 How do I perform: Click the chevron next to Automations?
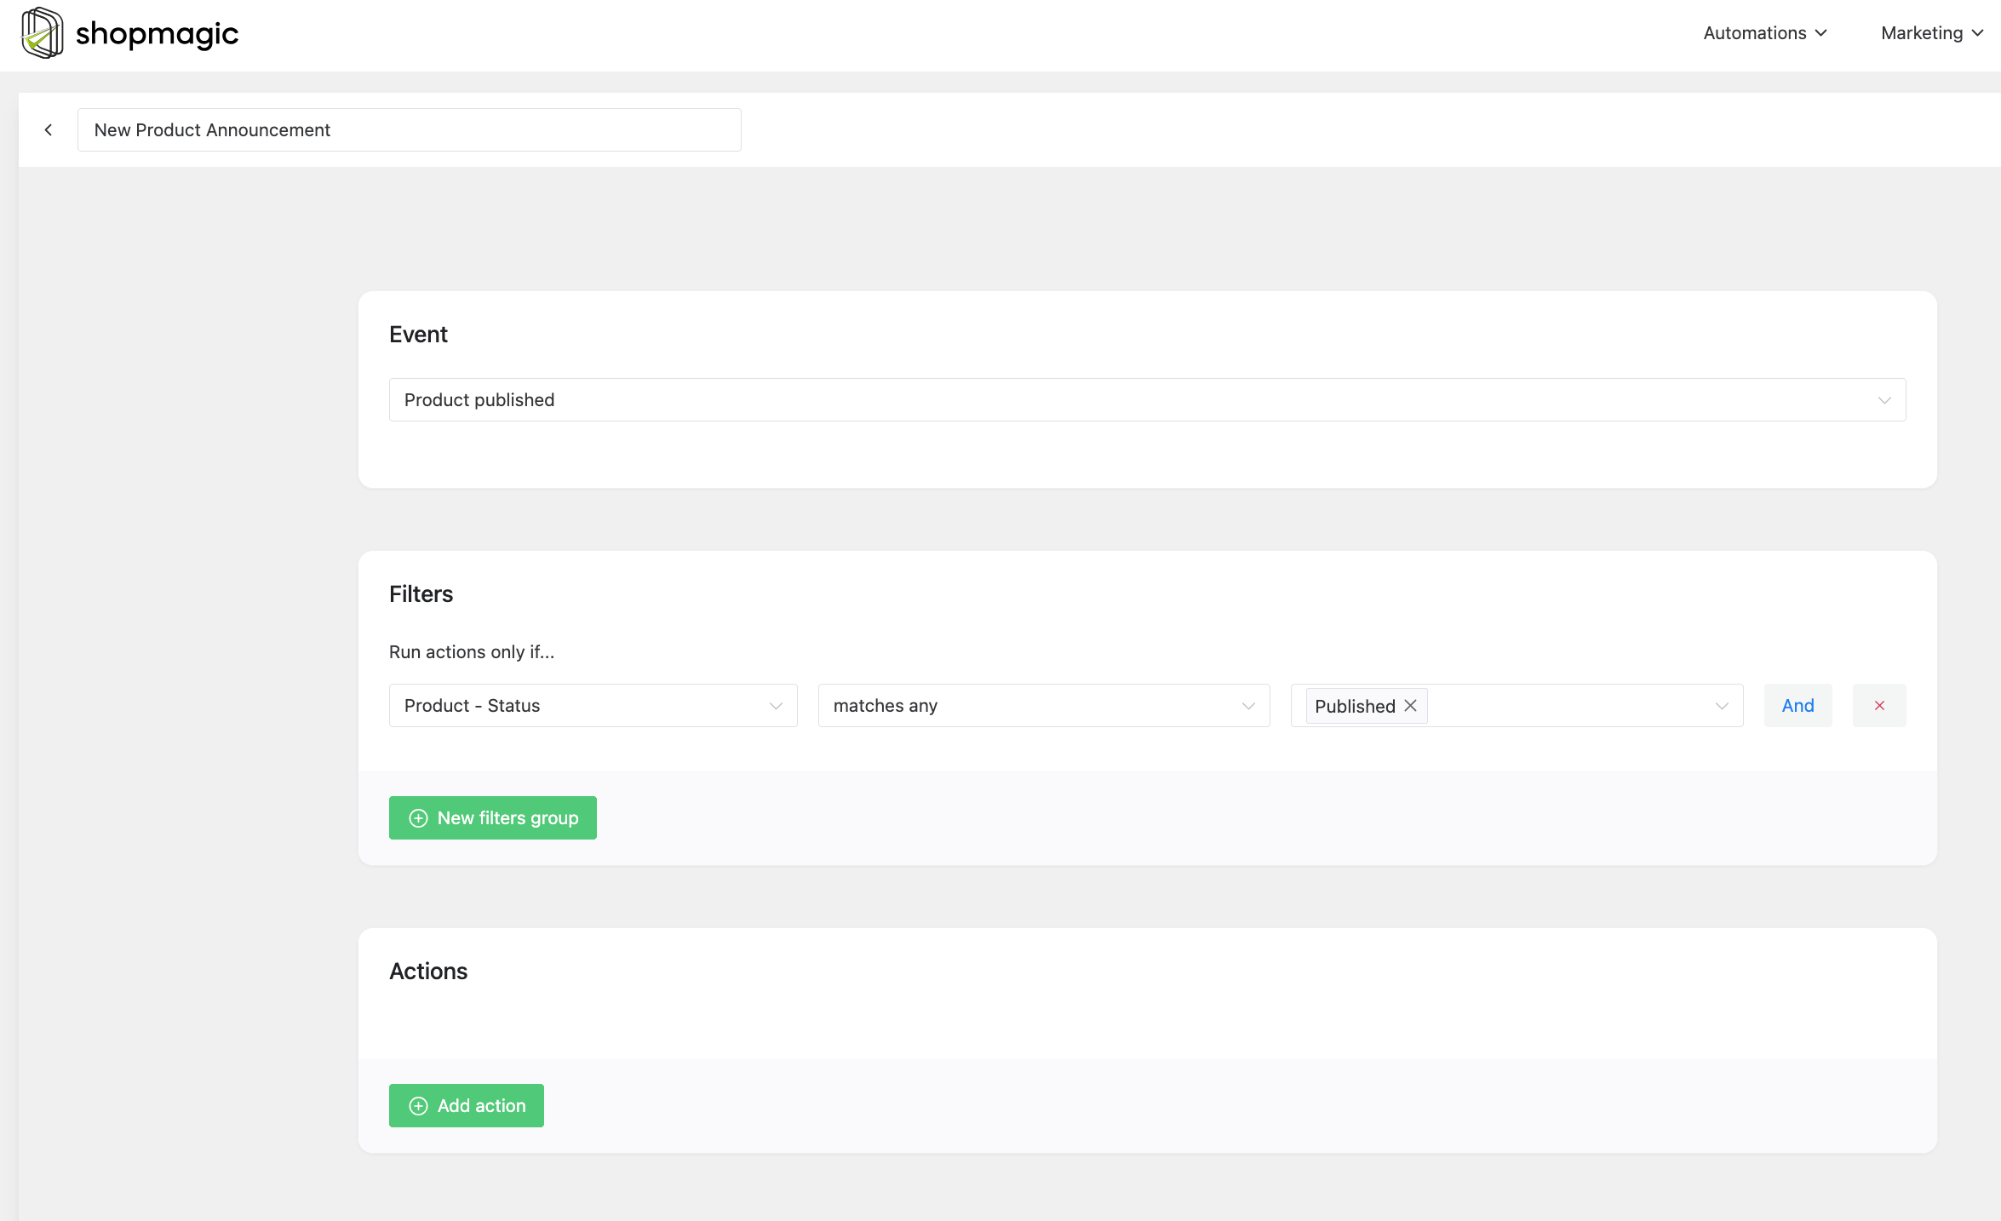[1820, 33]
